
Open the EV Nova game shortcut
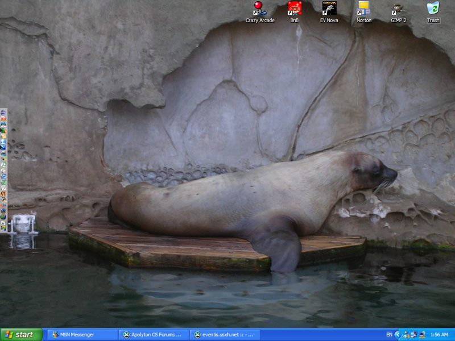point(329,9)
